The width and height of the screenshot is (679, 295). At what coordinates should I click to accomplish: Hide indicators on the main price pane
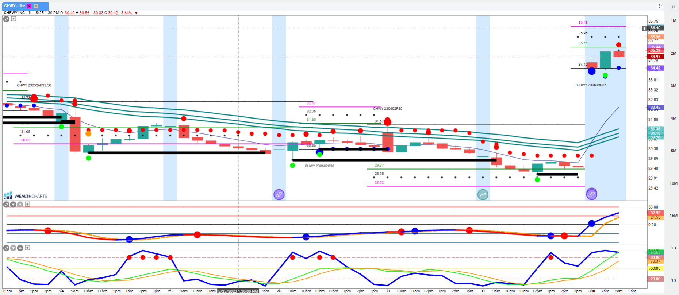pos(6,19)
